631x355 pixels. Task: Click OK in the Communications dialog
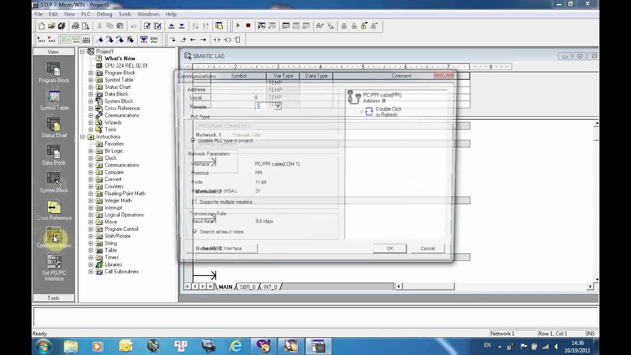389,248
